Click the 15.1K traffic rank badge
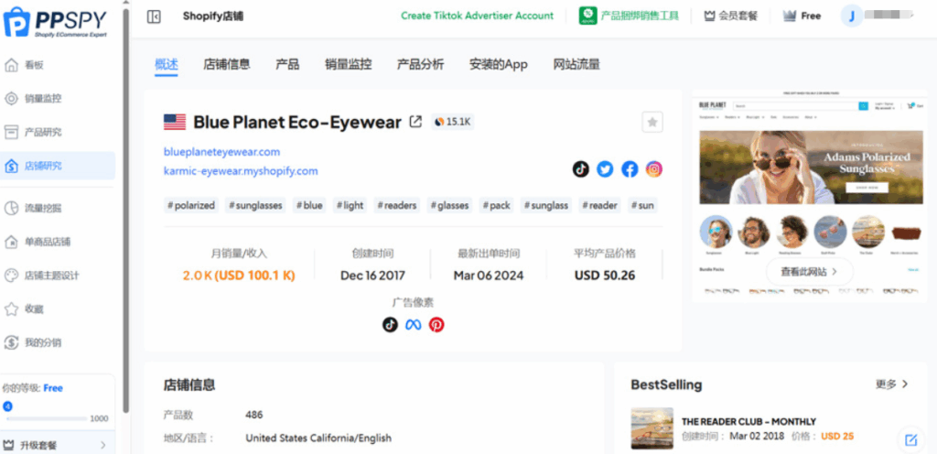Image resolution: width=937 pixels, height=454 pixels. click(x=452, y=122)
